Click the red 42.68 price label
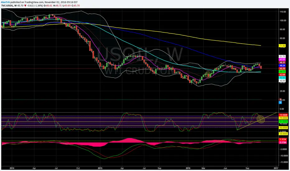Viewport: 290px width, 171px height. coord(282,75)
